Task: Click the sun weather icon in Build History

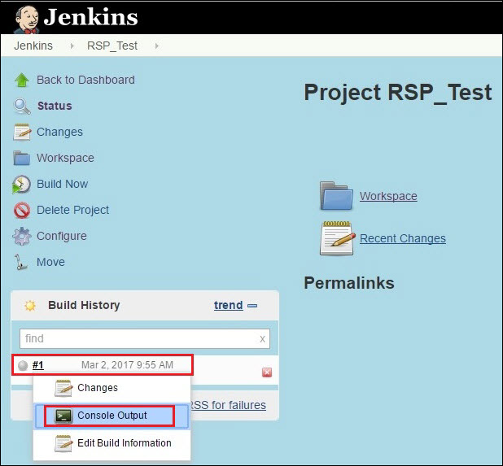Action: tap(30, 306)
